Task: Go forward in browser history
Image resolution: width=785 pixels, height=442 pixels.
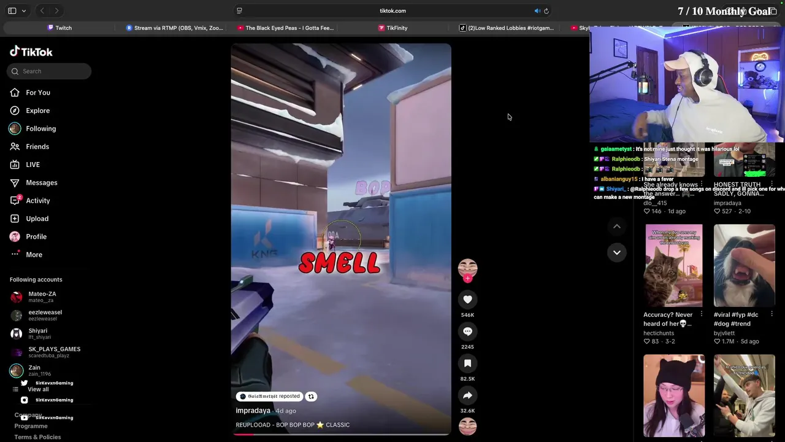Action: (x=56, y=10)
